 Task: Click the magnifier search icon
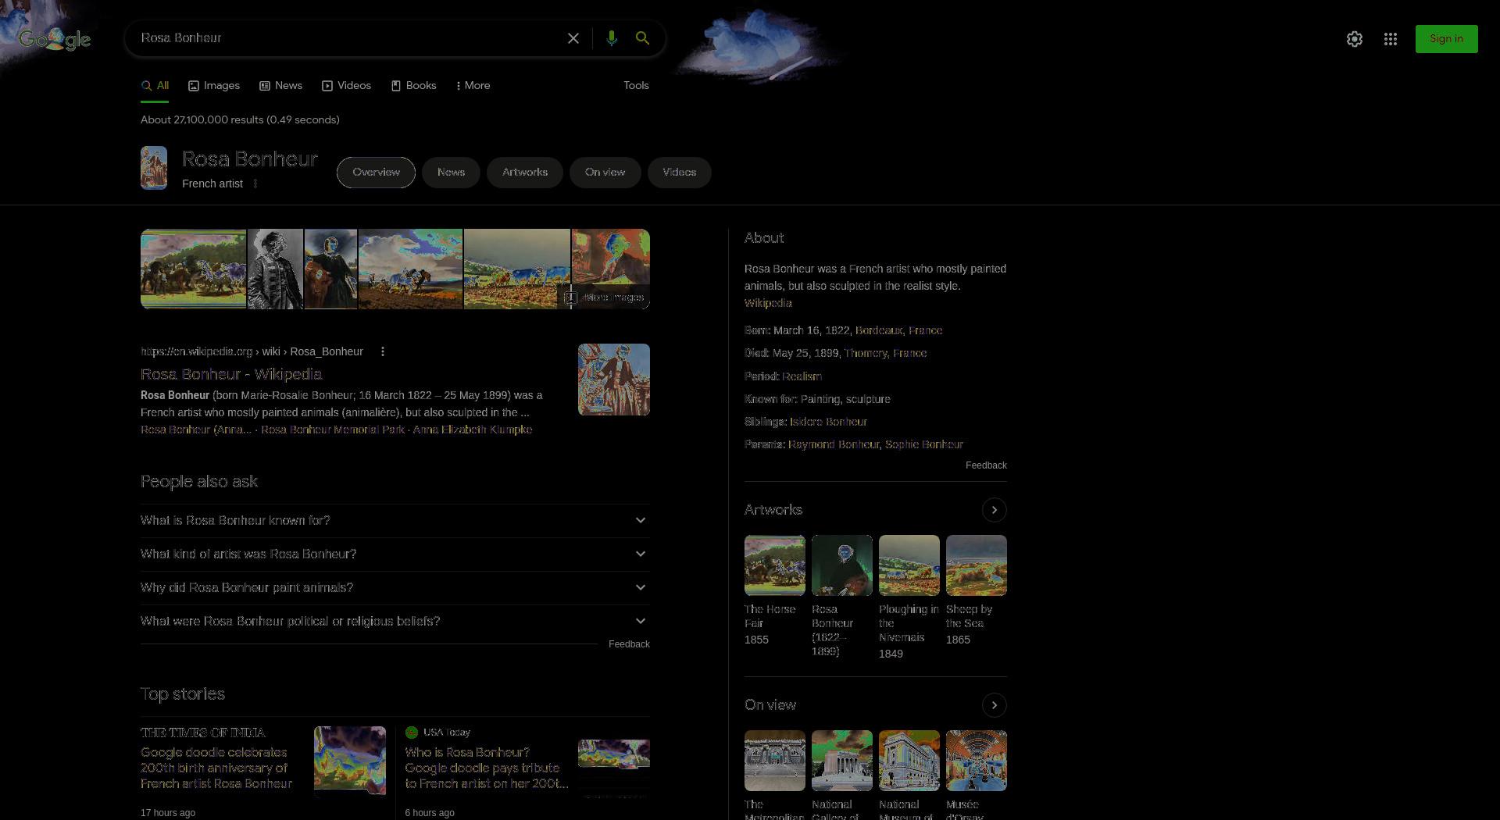click(x=642, y=38)
